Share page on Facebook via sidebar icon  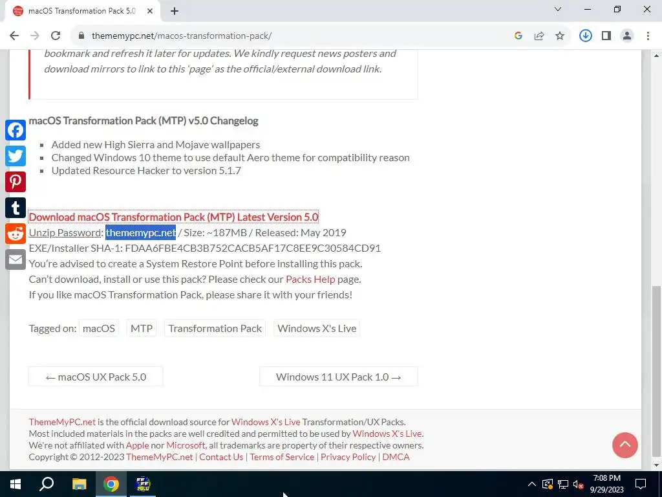click(16, 130)
